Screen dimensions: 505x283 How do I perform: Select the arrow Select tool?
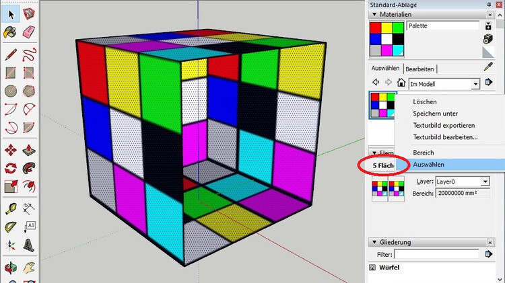pyautogui.click(x=11, y=15)
